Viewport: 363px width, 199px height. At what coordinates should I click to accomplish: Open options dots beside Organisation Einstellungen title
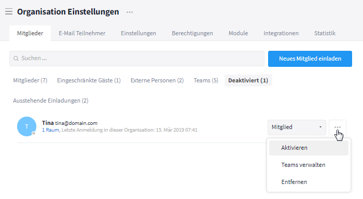(x=130, y=12)
